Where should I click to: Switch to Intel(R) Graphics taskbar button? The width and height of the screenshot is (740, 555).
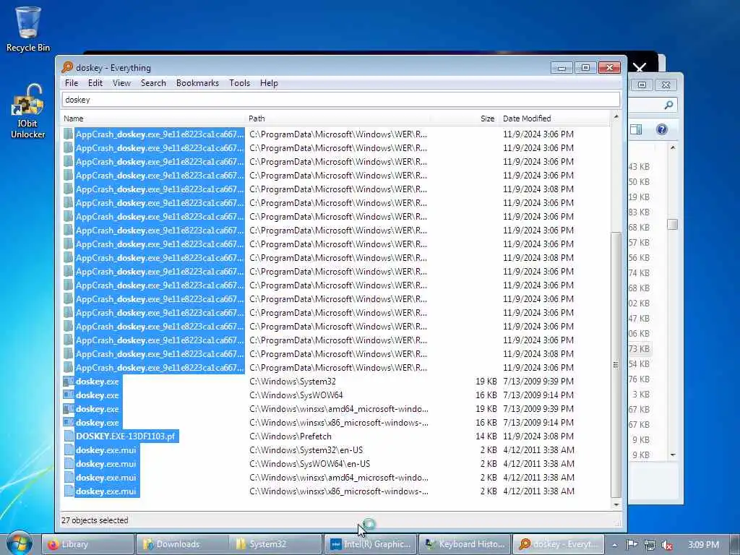371,544
